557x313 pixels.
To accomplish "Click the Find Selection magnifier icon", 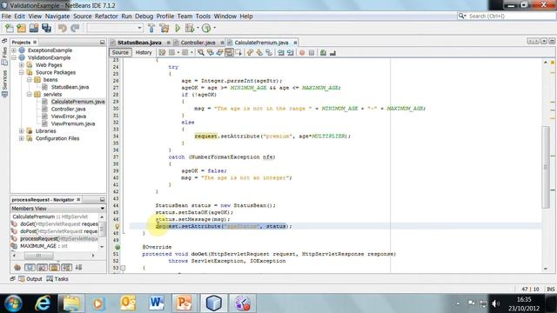I will coord(201,52).
